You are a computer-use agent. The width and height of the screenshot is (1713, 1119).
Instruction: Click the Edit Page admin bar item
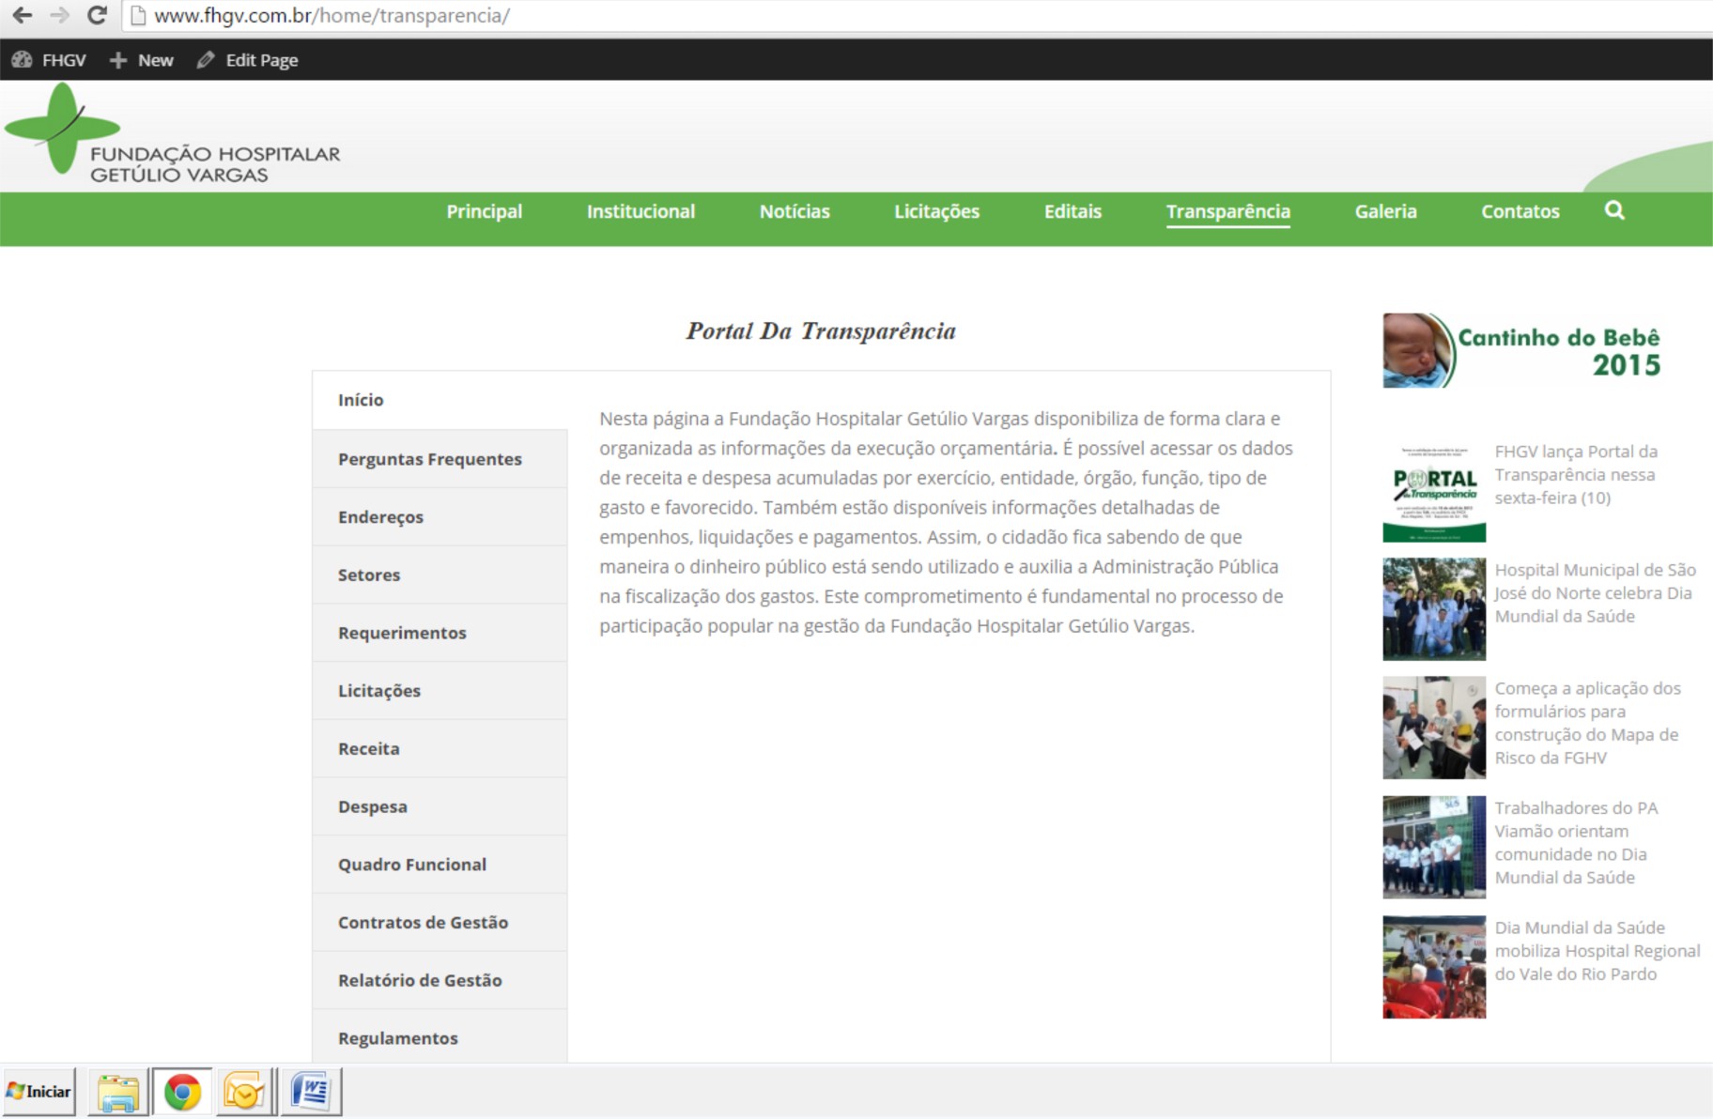248,60
